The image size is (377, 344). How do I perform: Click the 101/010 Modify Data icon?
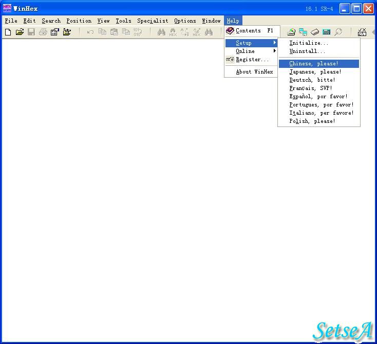coord(138,32)
